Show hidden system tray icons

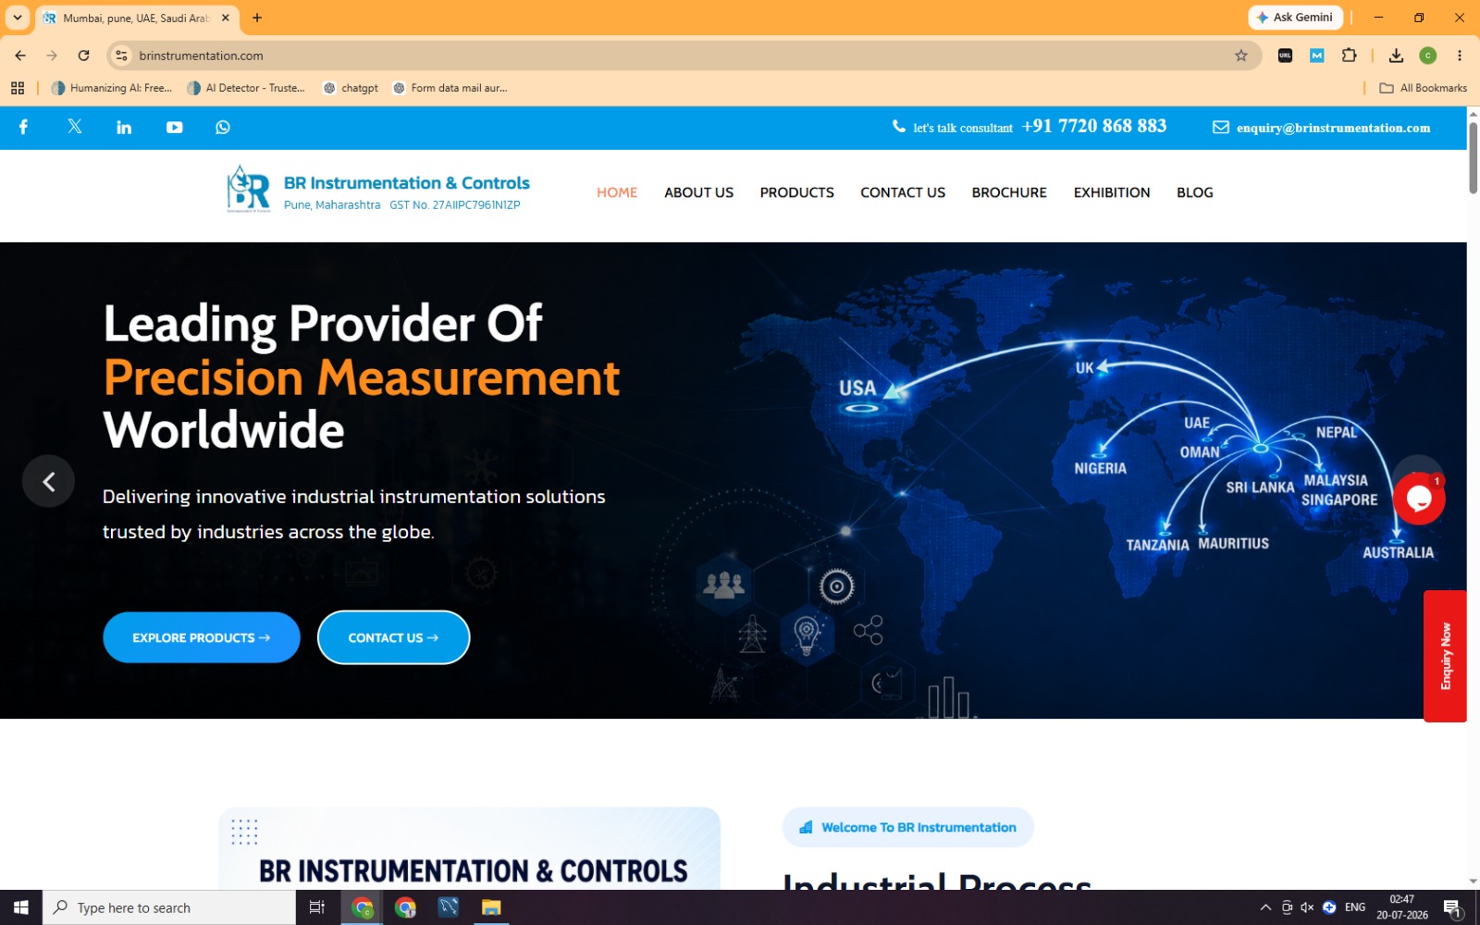(x=1265, y=907)
